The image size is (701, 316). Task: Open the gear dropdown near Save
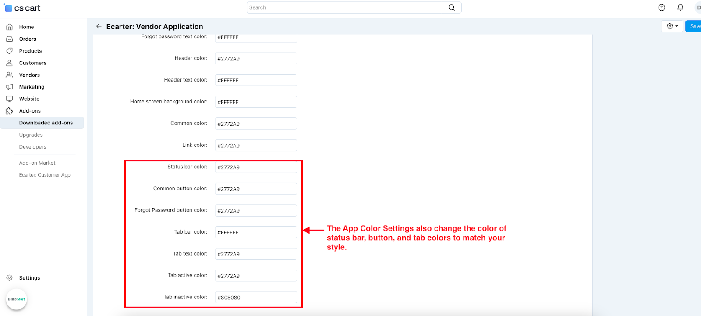[672, 26]
